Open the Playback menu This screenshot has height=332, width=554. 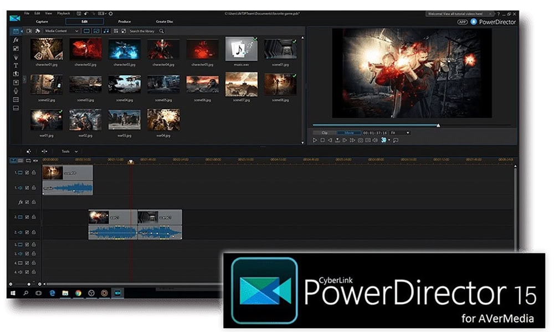(x=64, y=13)
